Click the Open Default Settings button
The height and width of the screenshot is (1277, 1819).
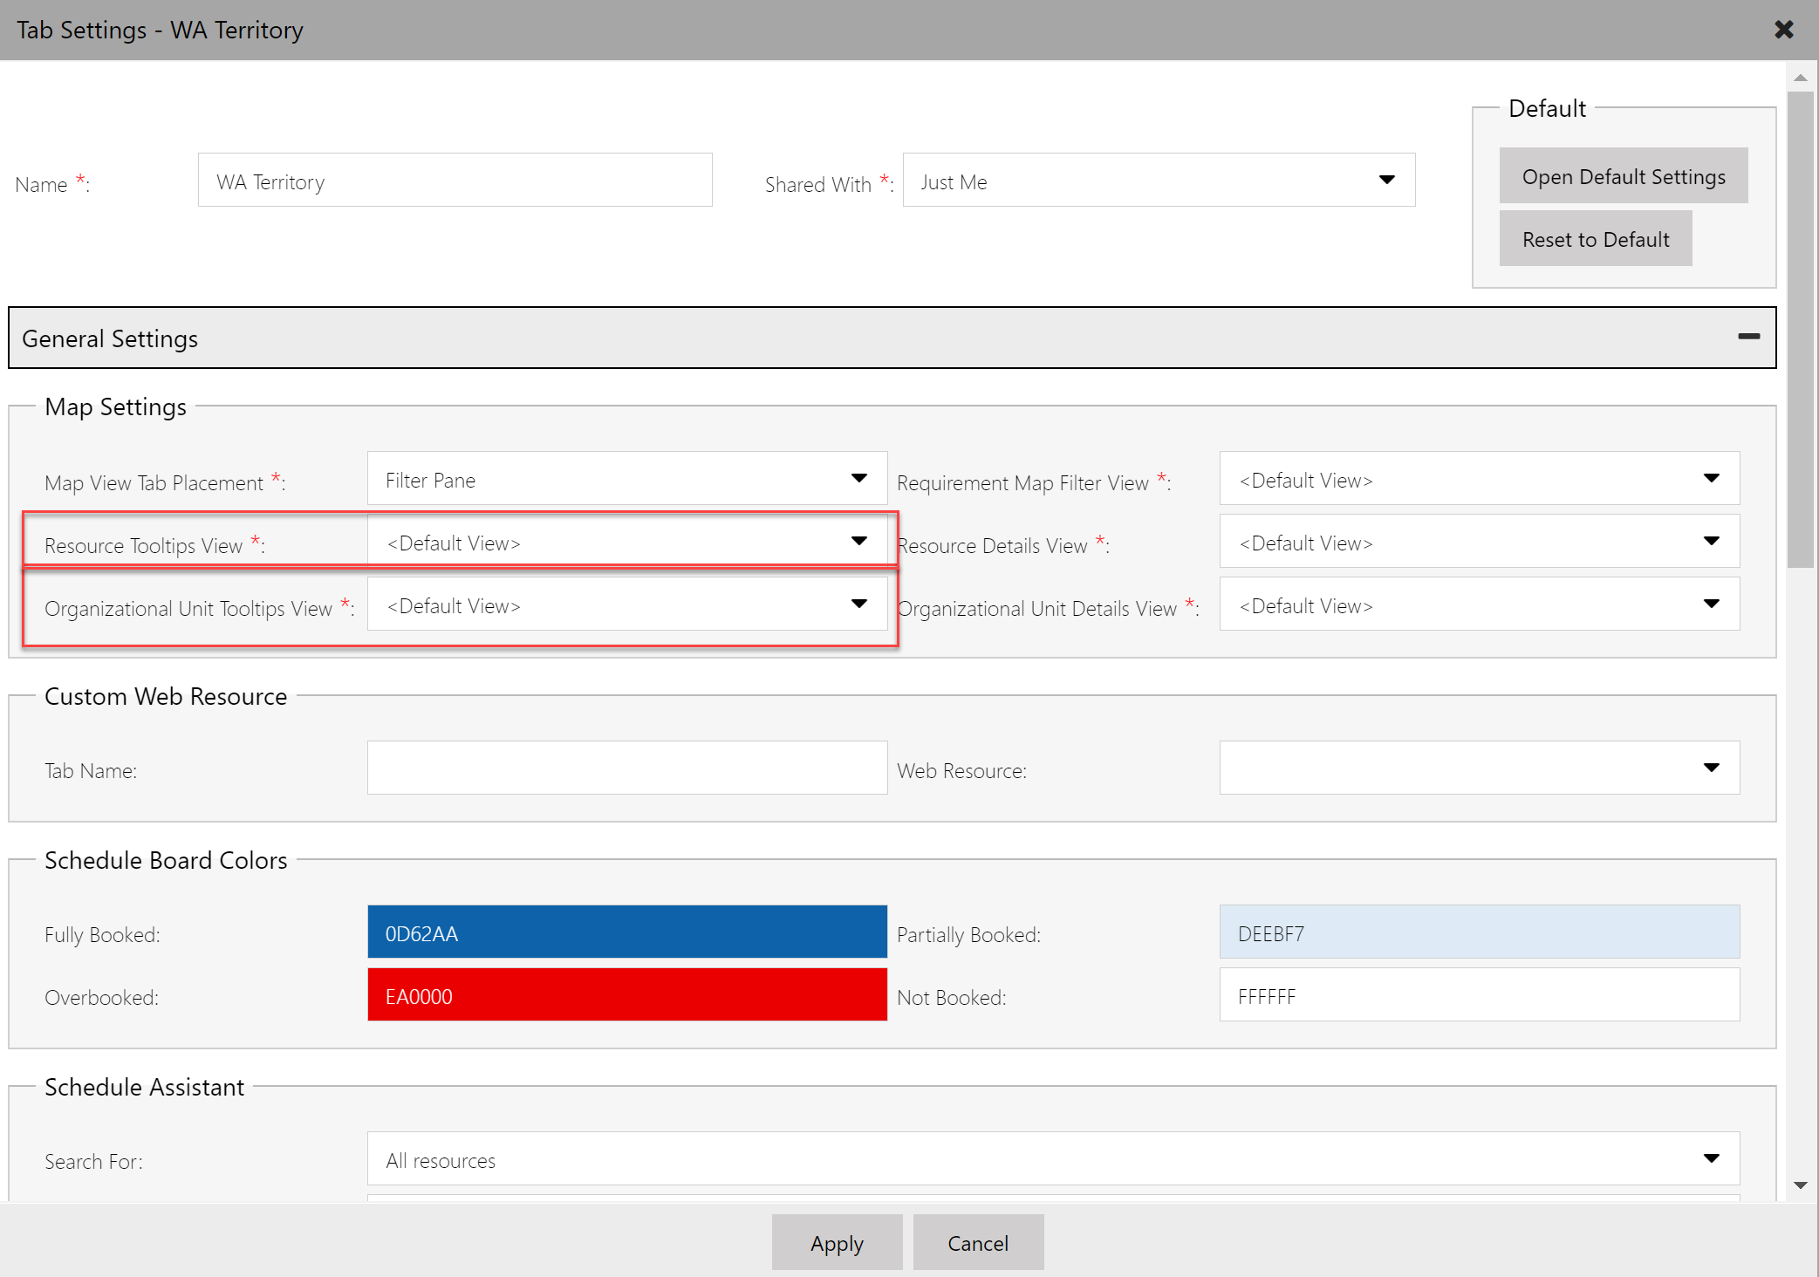tap(1623, 175)
